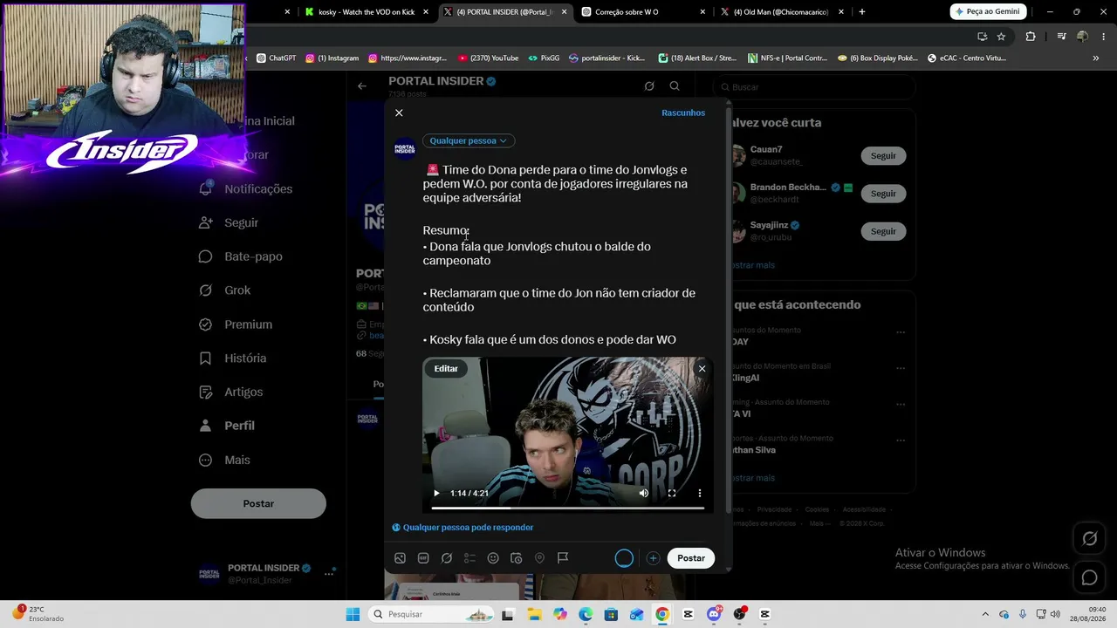Focus the Buscar search field
Viewport: 1117px width, 628px height.
click(x=814, y=87)
